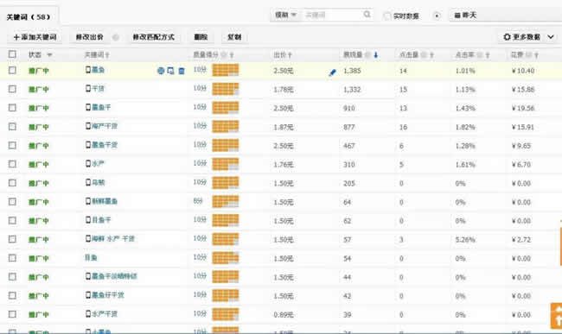Enable the 实时数据 checkbox
The height and width of the screenshot is (334, 562).
387,16
